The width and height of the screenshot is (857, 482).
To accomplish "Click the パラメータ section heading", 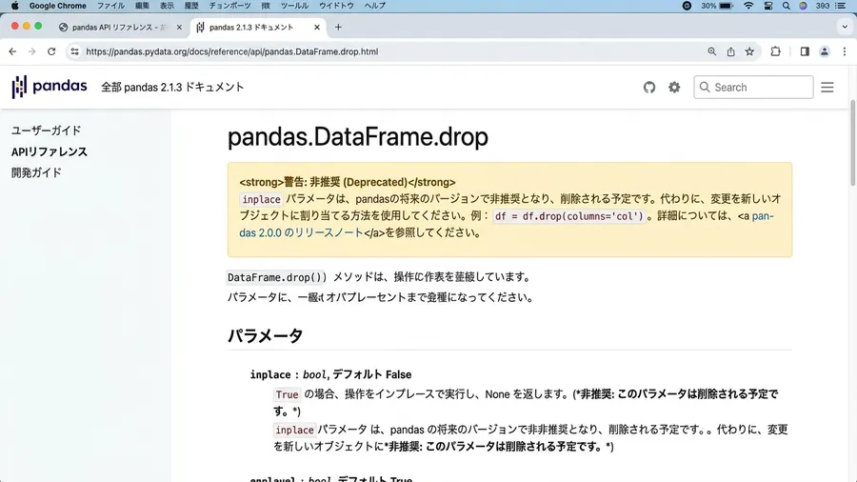I will 265,335.
